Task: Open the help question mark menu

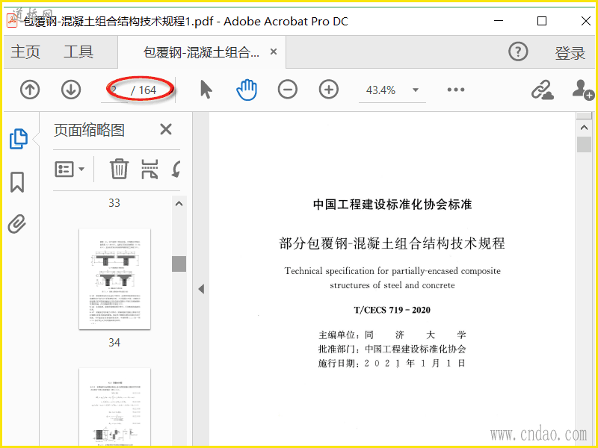Action: coord(518,52)
